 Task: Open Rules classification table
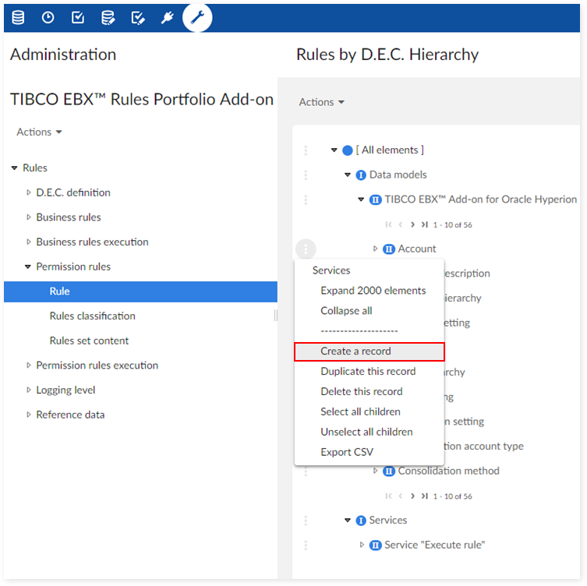click(93, 316)
